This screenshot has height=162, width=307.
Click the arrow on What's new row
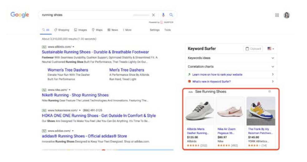tap(273, 81)
